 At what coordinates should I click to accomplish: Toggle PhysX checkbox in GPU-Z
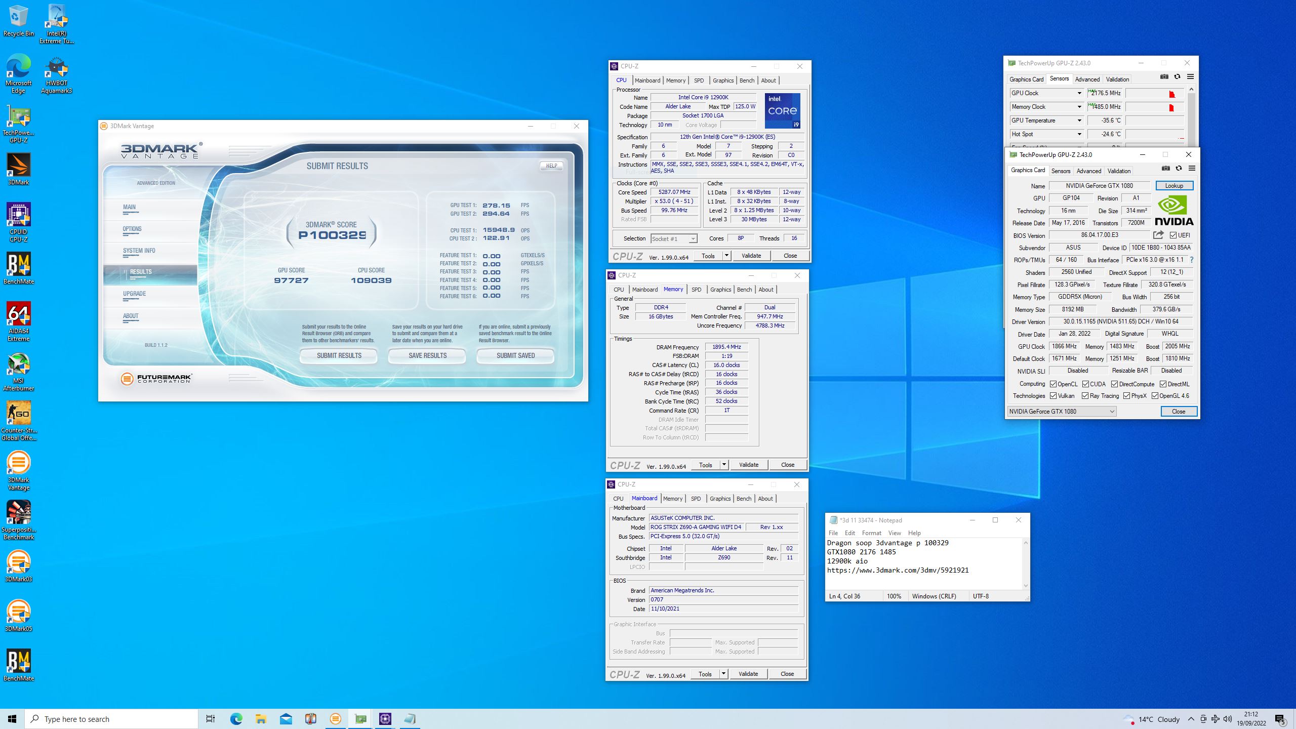[x=1126, y=396]
